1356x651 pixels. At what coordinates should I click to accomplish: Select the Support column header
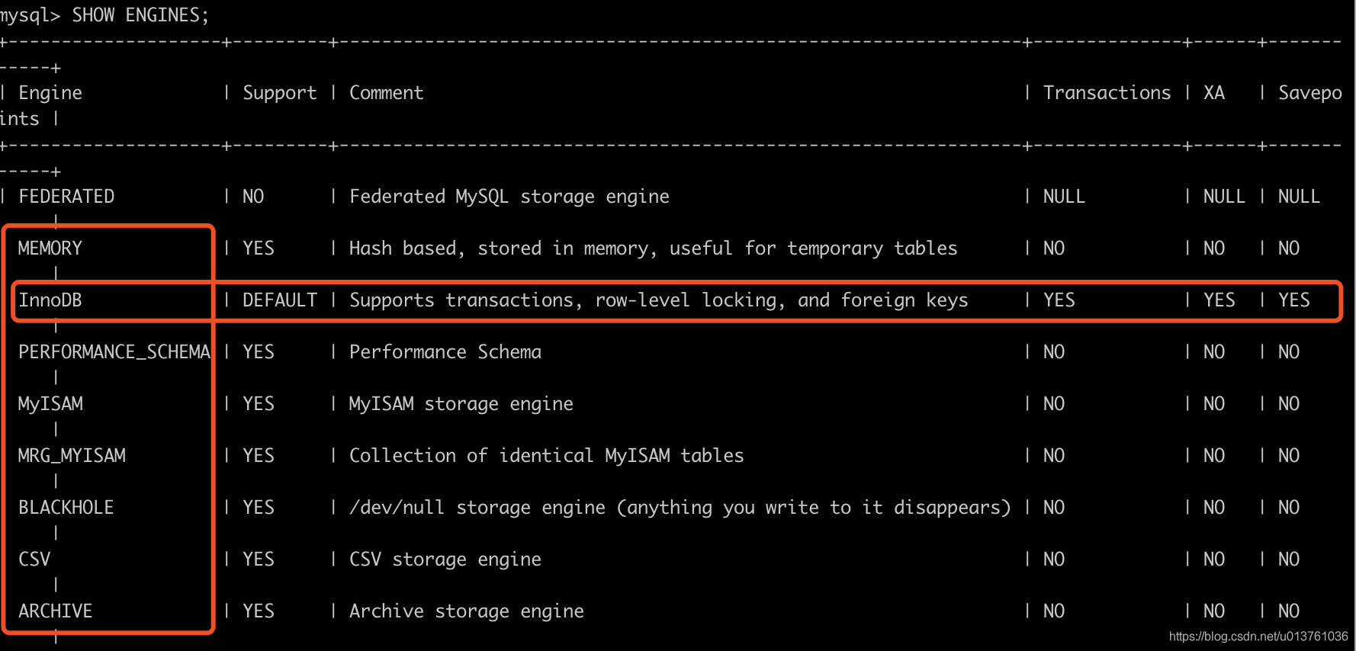[x=279, y=93]
